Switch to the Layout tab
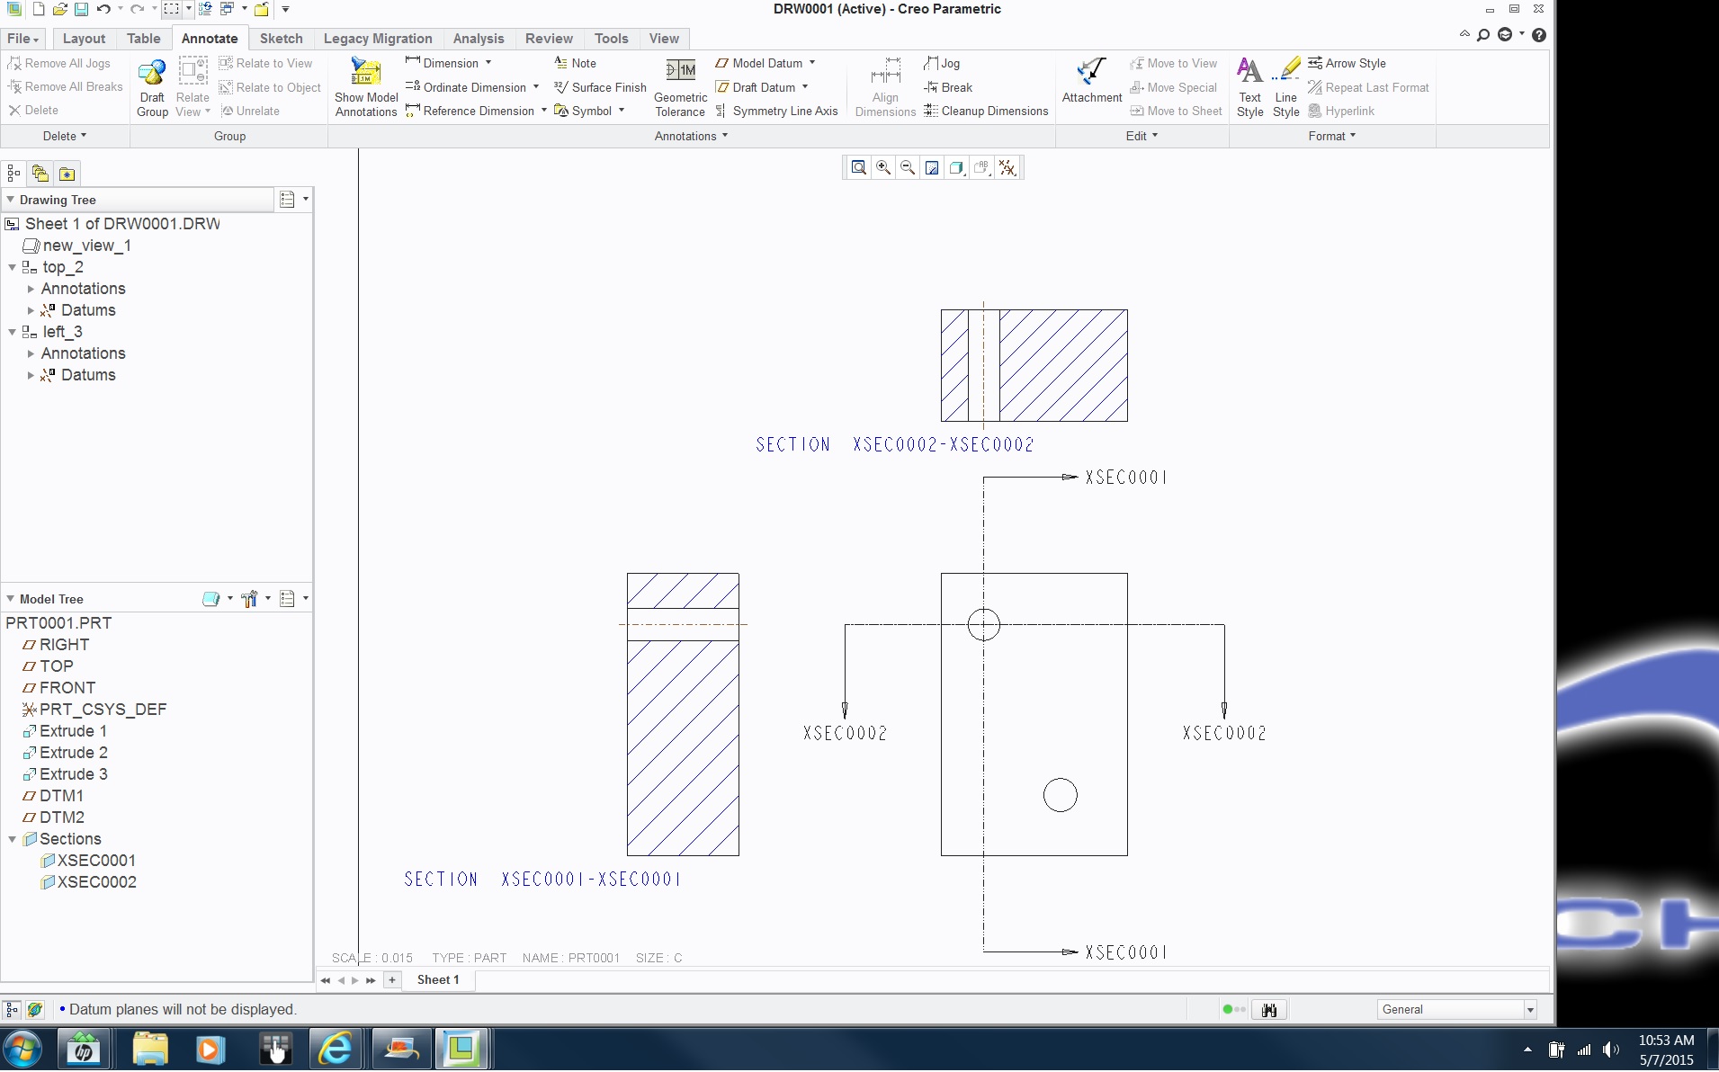Viewport: 1719px width, 1072px height. 84,39
